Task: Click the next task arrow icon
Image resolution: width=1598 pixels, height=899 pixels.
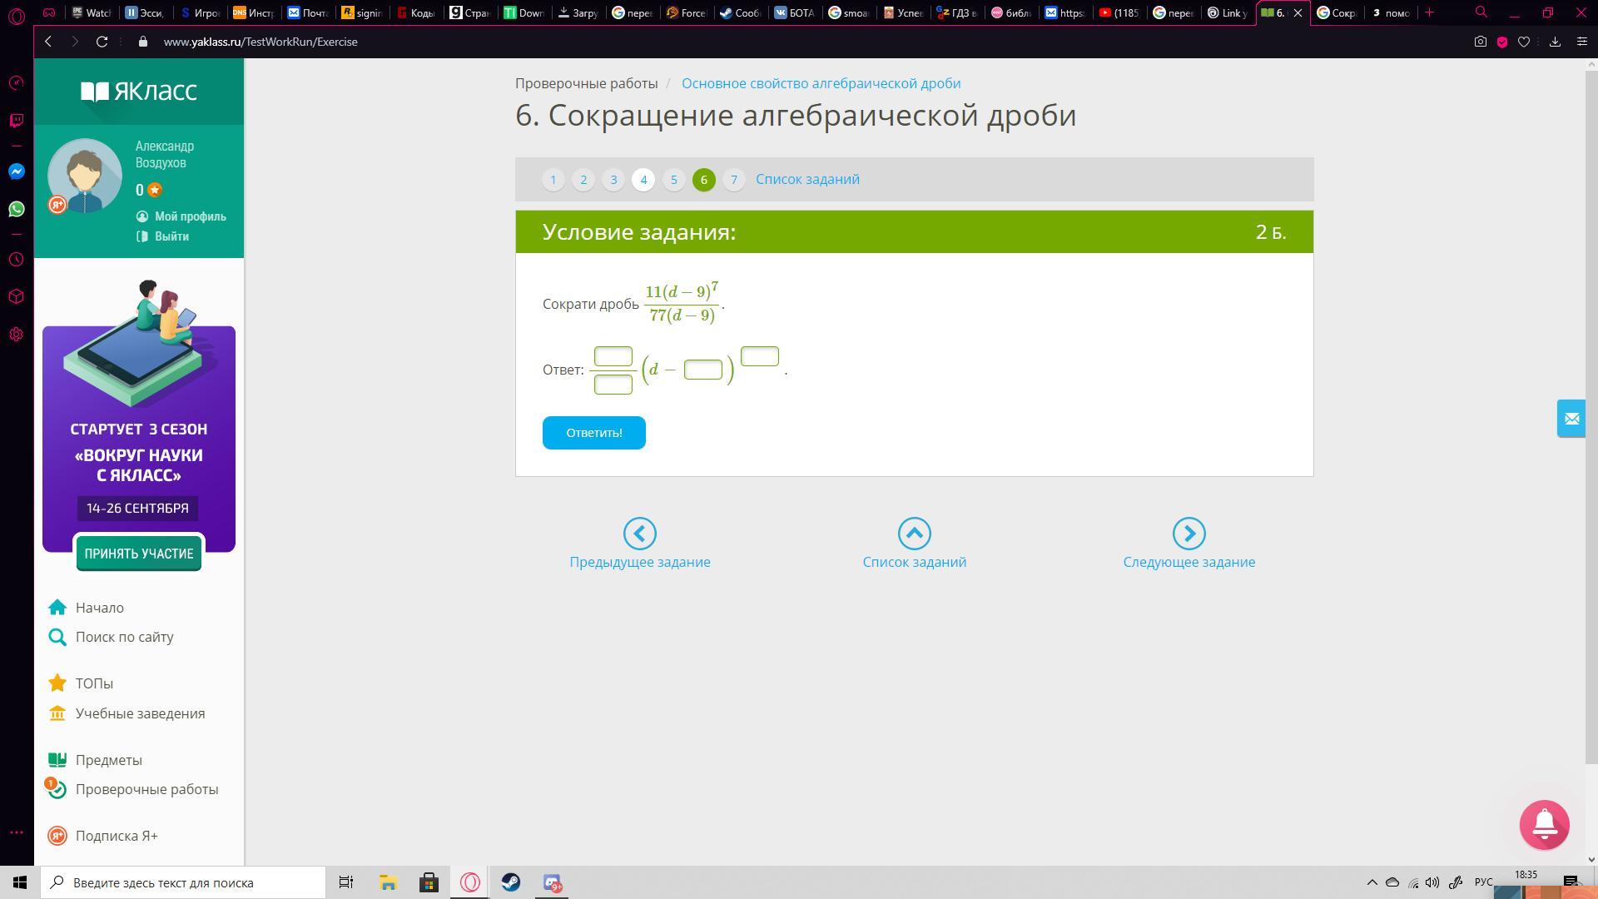Action: click(1189, 534)
